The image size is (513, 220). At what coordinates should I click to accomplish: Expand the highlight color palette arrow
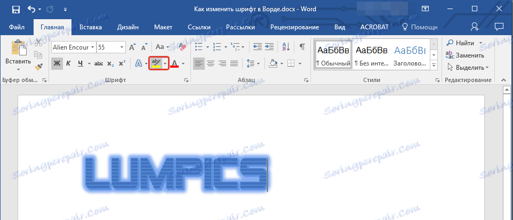pyautogui.click(x=165, y=63)
